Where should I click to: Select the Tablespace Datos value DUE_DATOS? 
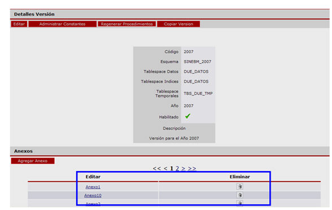pyautogui.click(x=196, y=72)
